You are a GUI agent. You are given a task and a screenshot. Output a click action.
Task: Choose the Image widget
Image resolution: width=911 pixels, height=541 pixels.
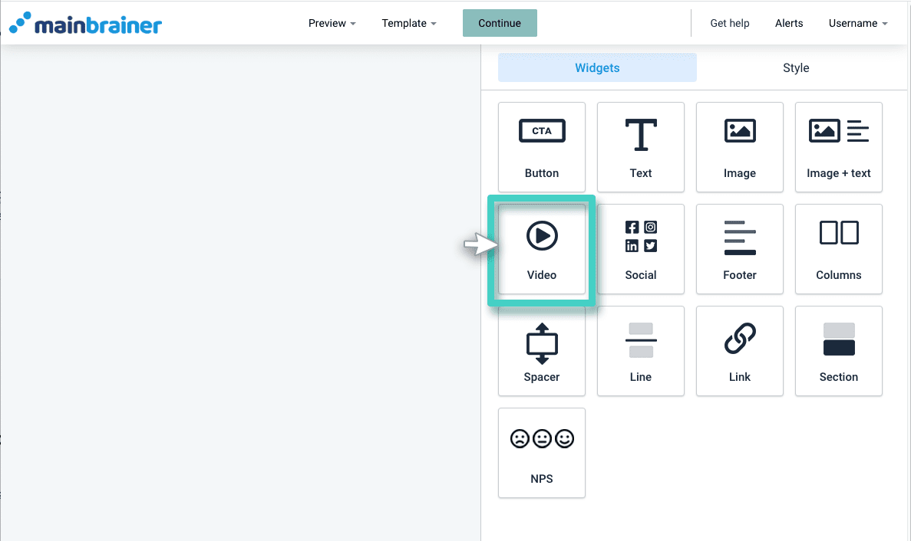coord(739,146)
